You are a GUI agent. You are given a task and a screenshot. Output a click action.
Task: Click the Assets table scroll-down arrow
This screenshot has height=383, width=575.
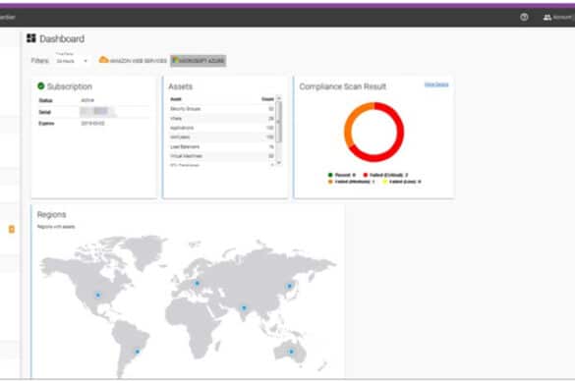pos(279,162)
